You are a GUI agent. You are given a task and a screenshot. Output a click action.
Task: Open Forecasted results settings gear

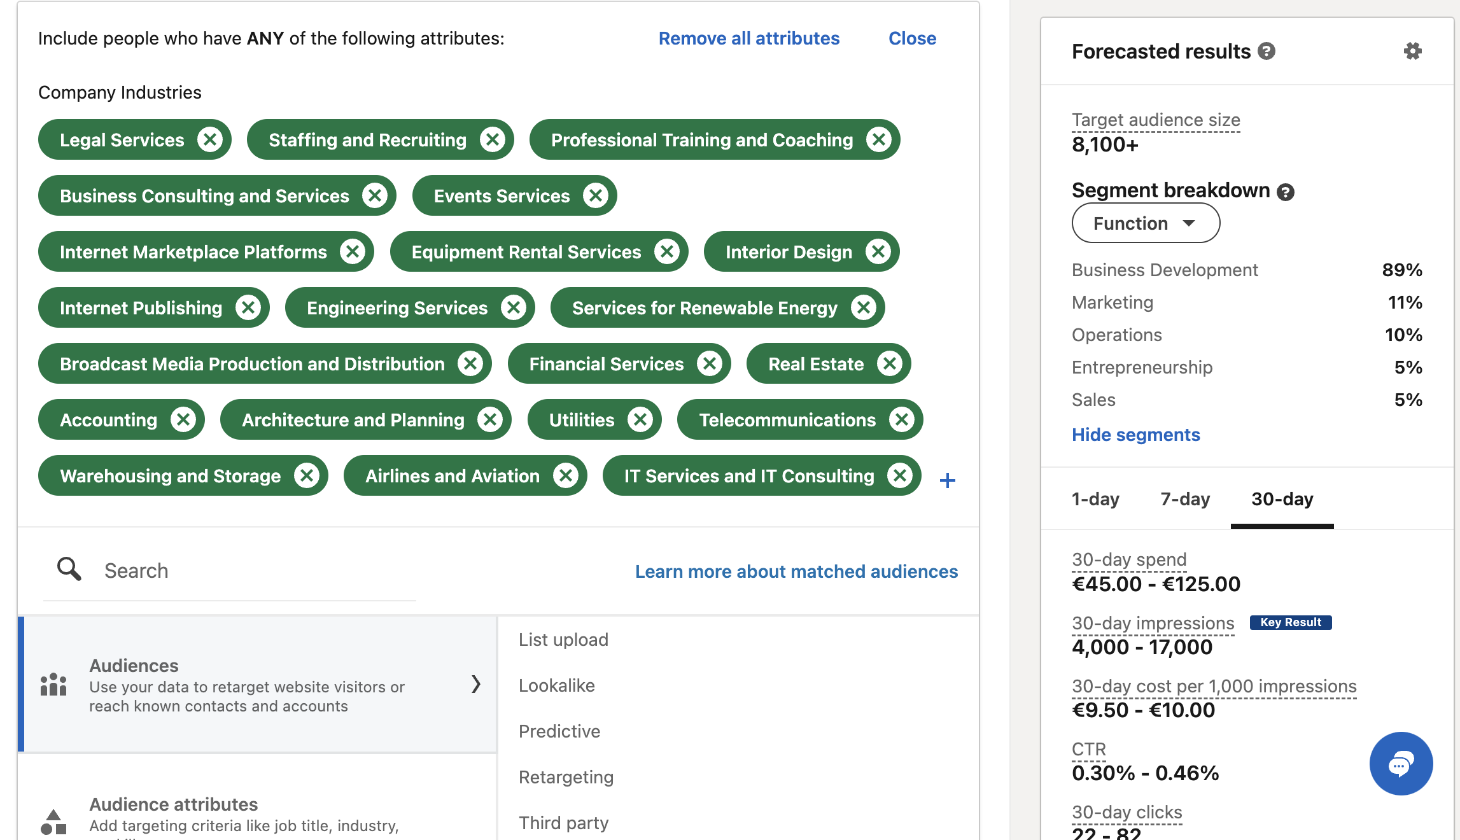(1413, 51)
